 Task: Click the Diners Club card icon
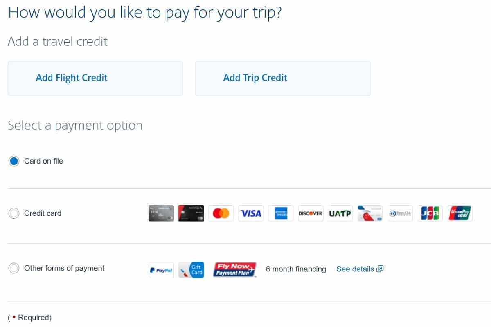coord(400,213)
